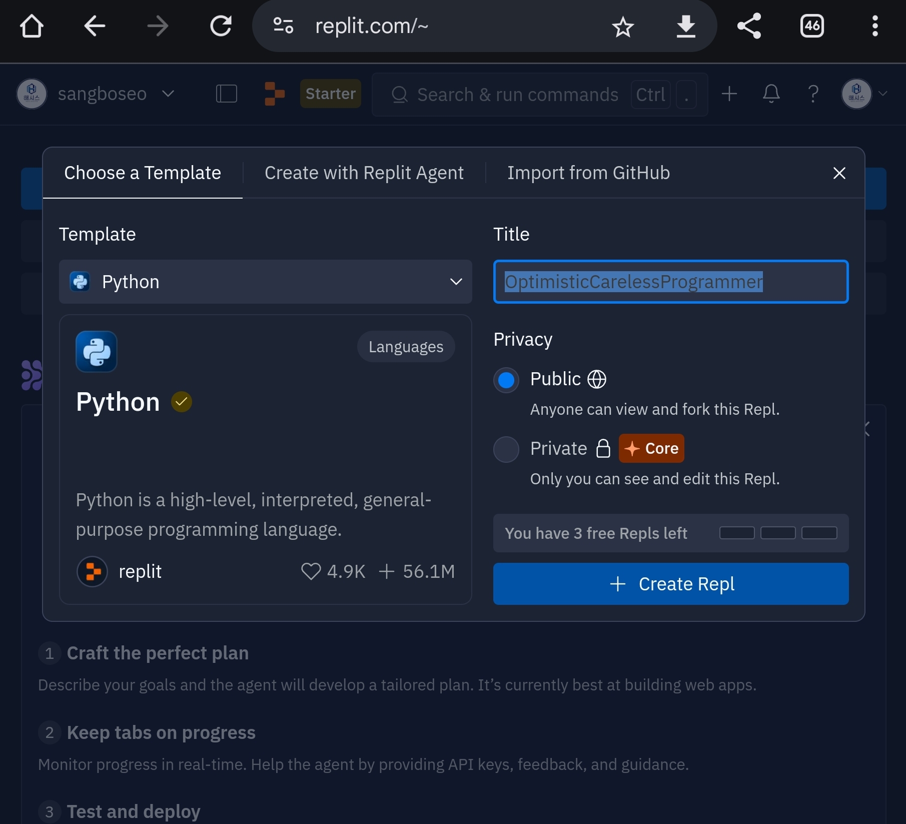The image size is (906, 824).
Task: Click the Starter plan badge
Action: point(331,94)
